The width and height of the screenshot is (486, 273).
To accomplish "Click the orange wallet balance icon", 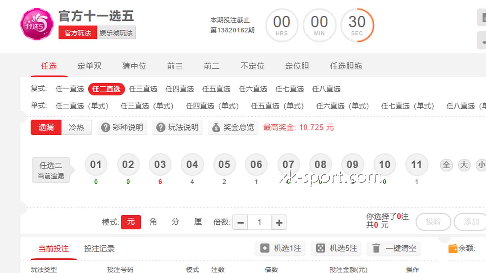I will tap(453, 248).
